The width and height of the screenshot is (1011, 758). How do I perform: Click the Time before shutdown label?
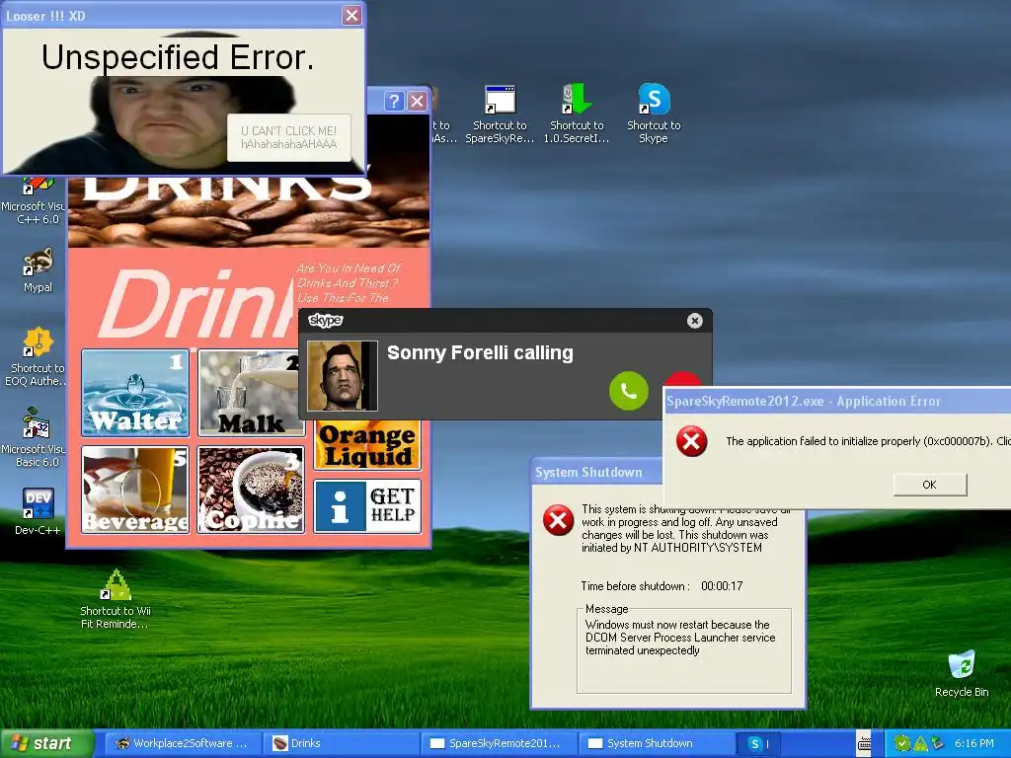click(x=635, y=586)
